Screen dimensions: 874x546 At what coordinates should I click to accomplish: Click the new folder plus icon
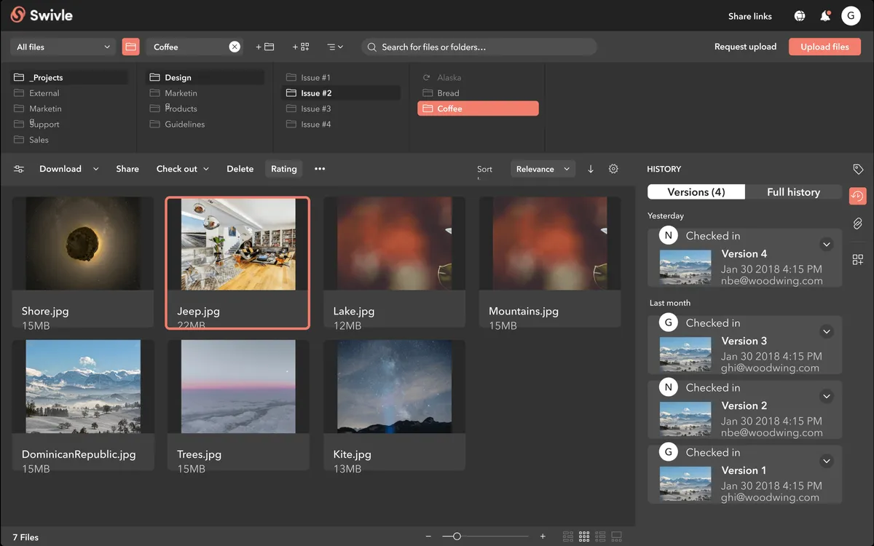click(264, 47)
